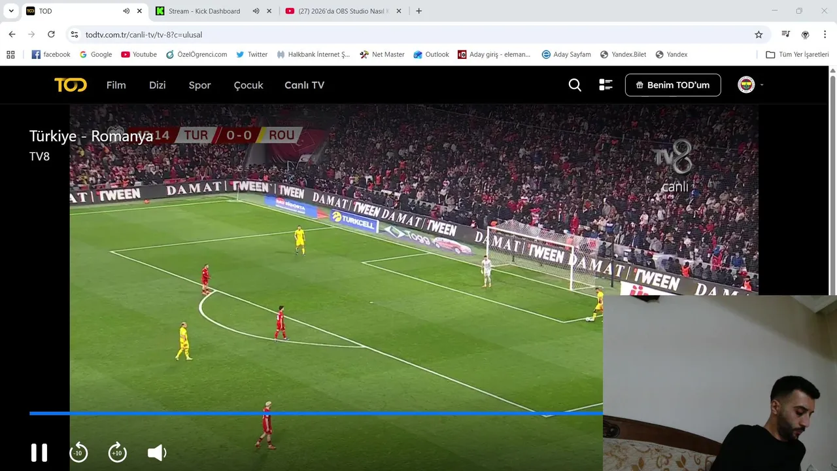Open the Halkbank İnternet bookmark
Image resolution: width=837 pixels, height=471 pixels.
coord(313,54)
